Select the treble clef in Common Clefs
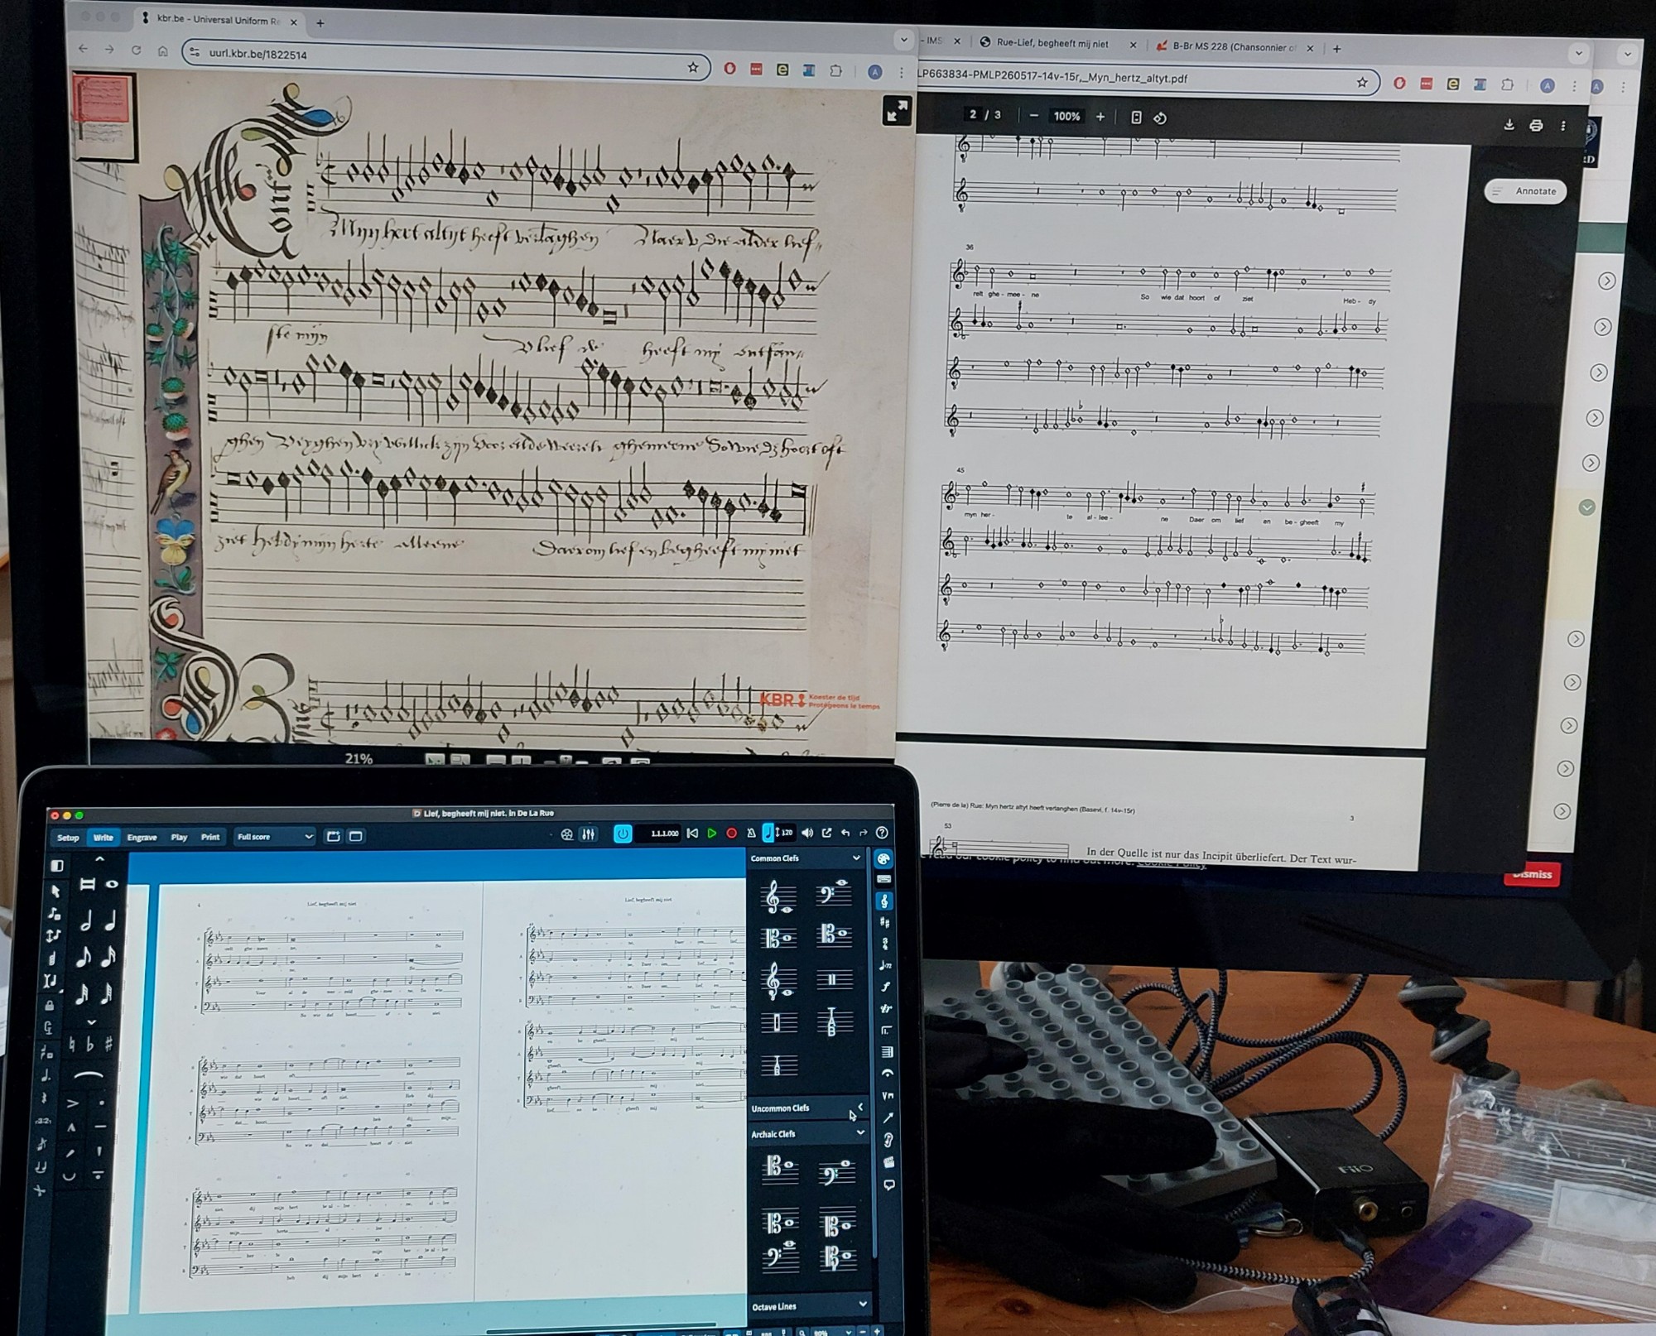1656x1336 pixels. tap(778, 897)
